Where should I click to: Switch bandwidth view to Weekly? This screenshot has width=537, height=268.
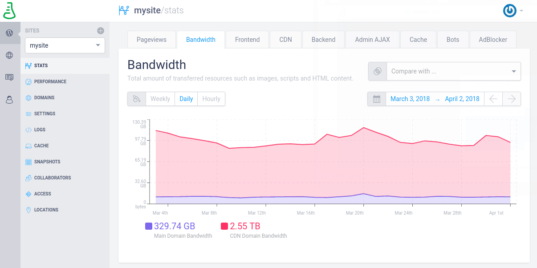pyautogui.click(x=160, y=99)
